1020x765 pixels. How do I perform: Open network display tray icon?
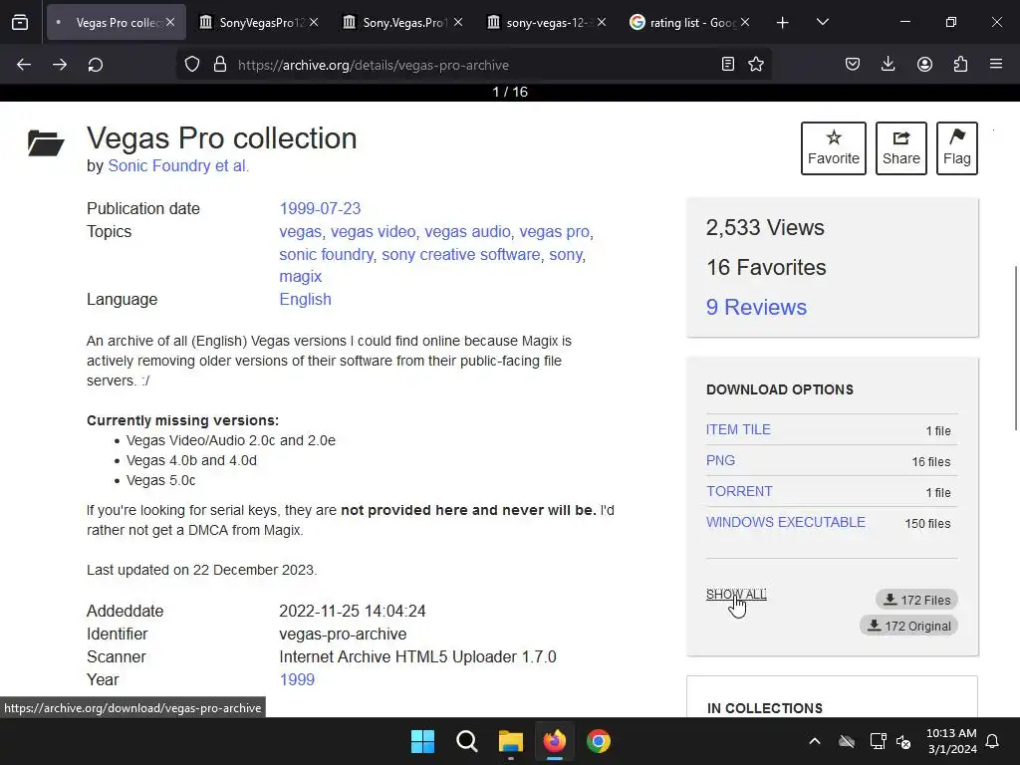[x=879, y=741]
